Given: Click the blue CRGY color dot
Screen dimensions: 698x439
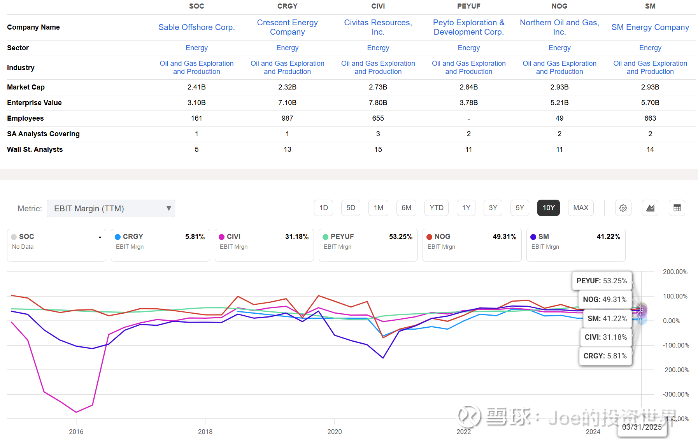Looking at the screenshot, I should coord(118,237).
